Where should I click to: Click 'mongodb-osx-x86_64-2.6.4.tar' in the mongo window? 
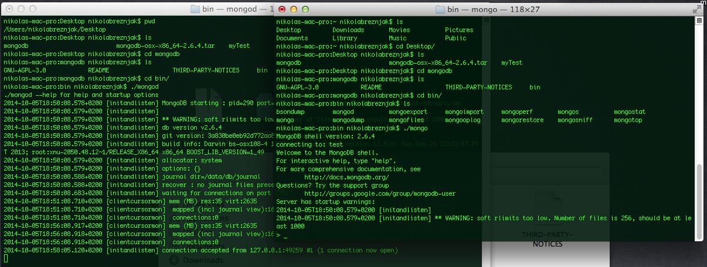coord(438,63)
